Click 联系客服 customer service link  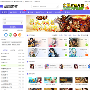pyautogui.click(x=37, y=2)
